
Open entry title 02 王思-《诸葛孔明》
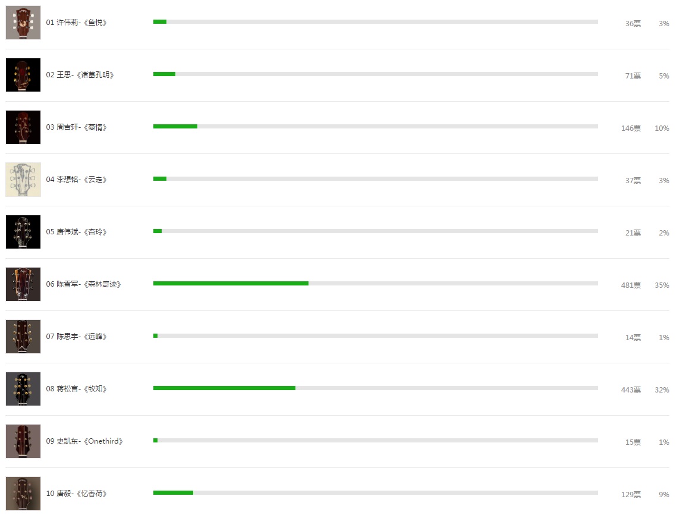(80, 75)
